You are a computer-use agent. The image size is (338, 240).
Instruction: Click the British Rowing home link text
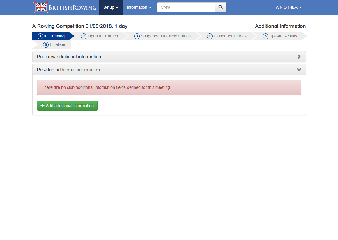coord(72,8)
